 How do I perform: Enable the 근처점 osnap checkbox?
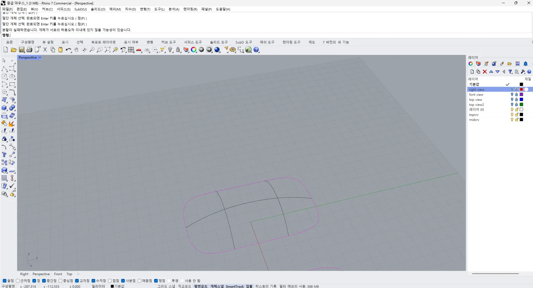[18, 281]
